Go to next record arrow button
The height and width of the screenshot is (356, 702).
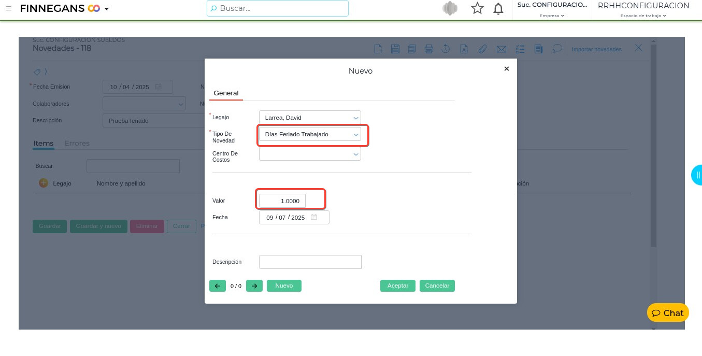(x=254, y=286)
